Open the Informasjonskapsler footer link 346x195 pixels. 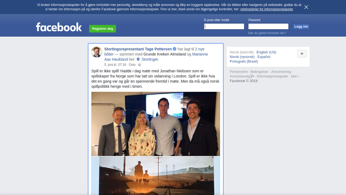pos(272,76)
